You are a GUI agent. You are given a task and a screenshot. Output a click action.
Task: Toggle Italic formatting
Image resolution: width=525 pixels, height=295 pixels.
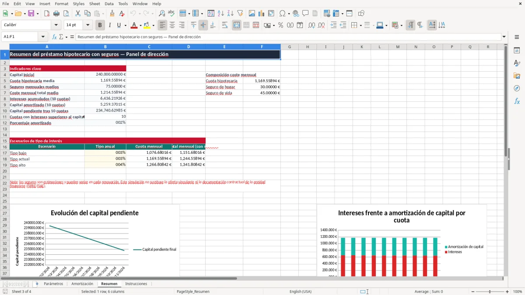click(x=109, y=25)
